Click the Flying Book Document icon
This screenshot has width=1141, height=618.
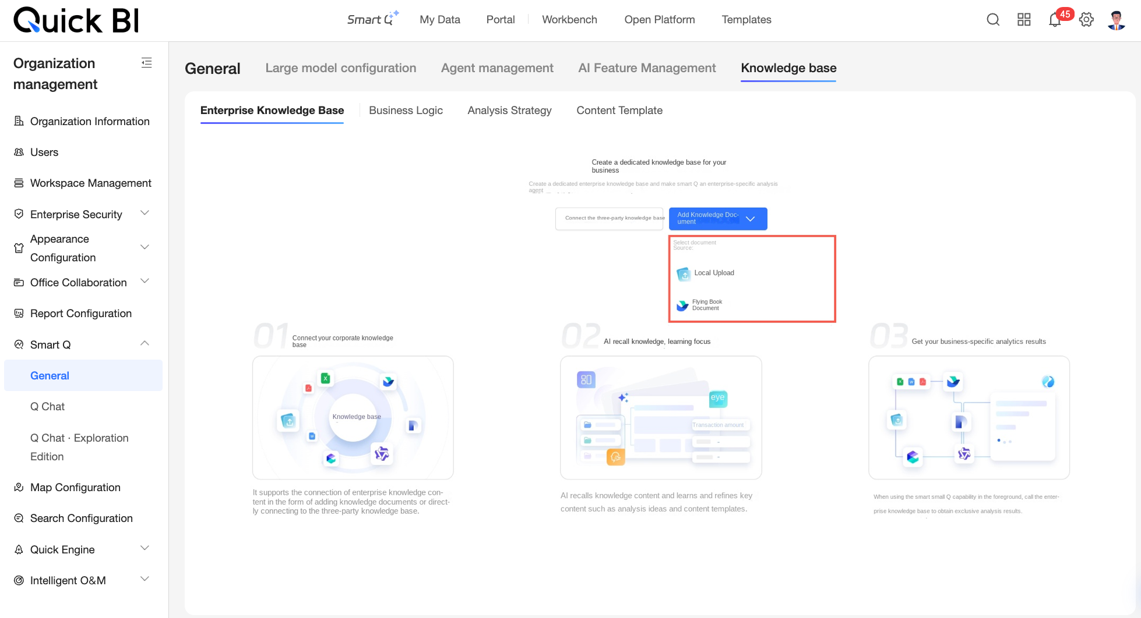tap(682, 305)
